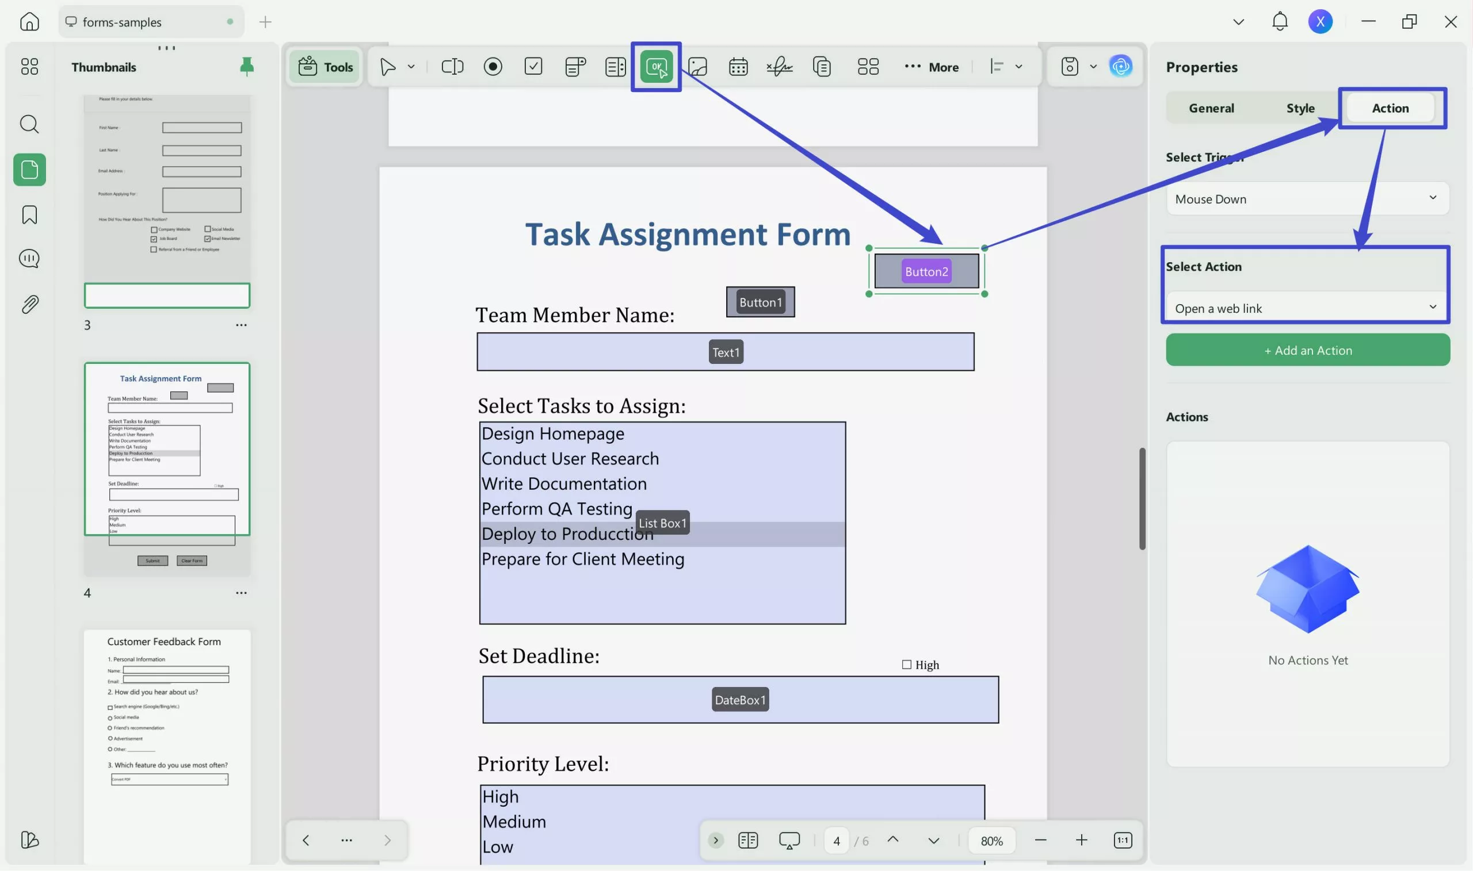This screenshot has height=871, width=1473.
Task: Switch to the Style properties tab
Action: point(1300,108)
